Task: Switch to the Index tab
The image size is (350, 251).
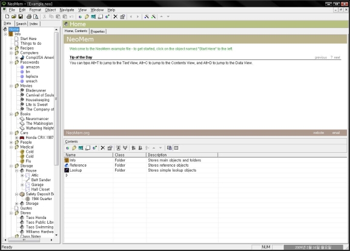Action: pos(34,24)
